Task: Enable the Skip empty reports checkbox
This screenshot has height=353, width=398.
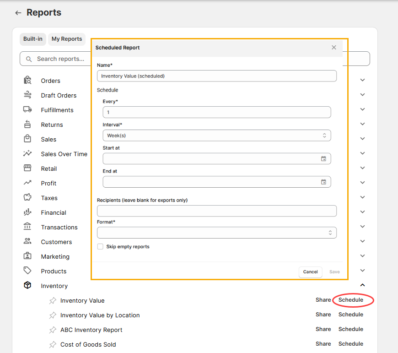Action: [100, 247]
